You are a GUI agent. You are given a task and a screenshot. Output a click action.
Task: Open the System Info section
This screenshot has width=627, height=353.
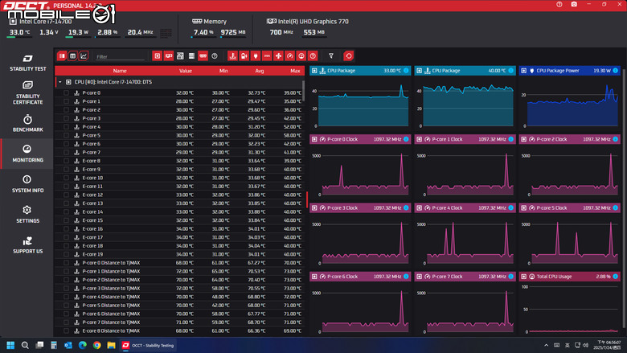coord(27,184)
